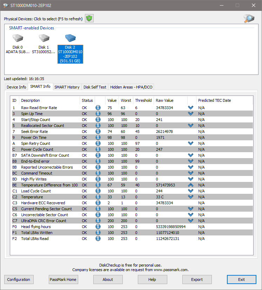Click the Export button

coord(197,280)
